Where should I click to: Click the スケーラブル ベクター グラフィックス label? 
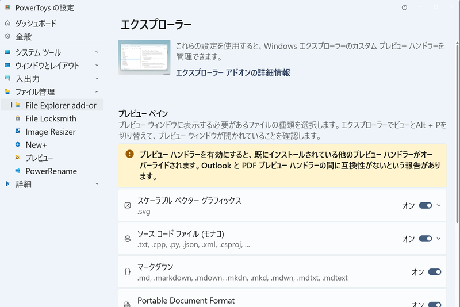189,201
